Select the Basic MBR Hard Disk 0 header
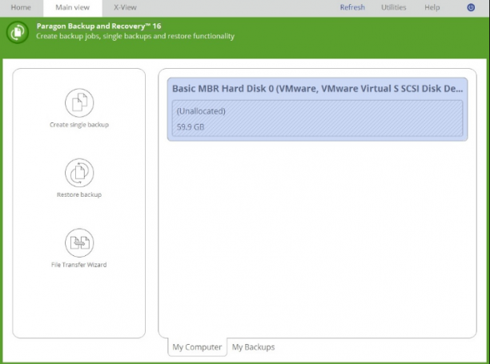 tap(318, 89)
